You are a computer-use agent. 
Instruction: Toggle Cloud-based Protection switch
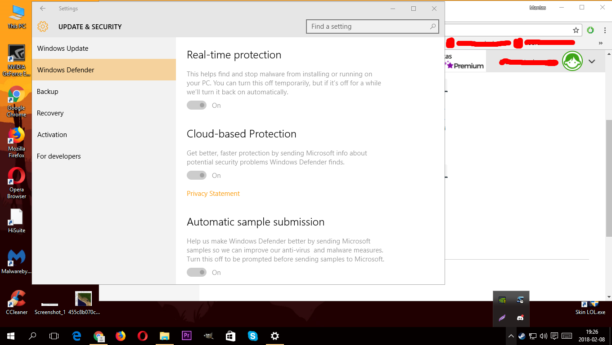click(197, 175)
